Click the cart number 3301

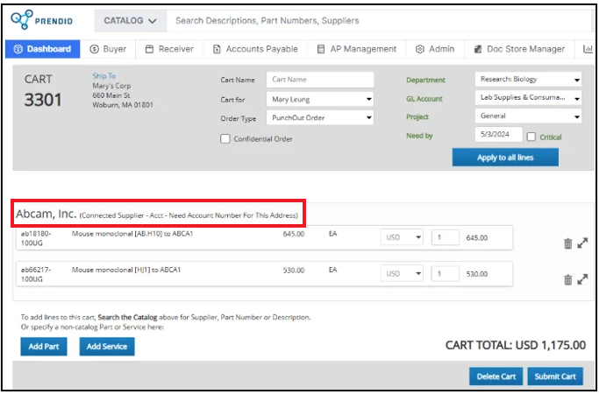(x=43, y=100)
